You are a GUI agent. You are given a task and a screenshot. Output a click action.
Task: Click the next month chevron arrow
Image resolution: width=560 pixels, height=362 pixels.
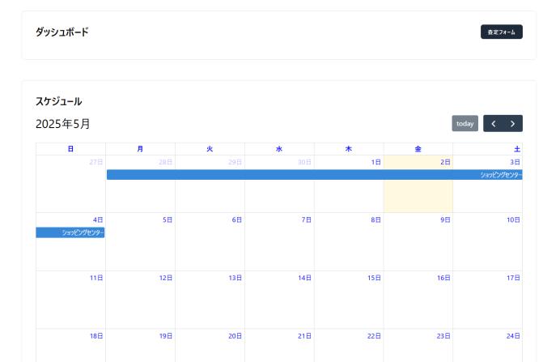(x=512, y=124)
